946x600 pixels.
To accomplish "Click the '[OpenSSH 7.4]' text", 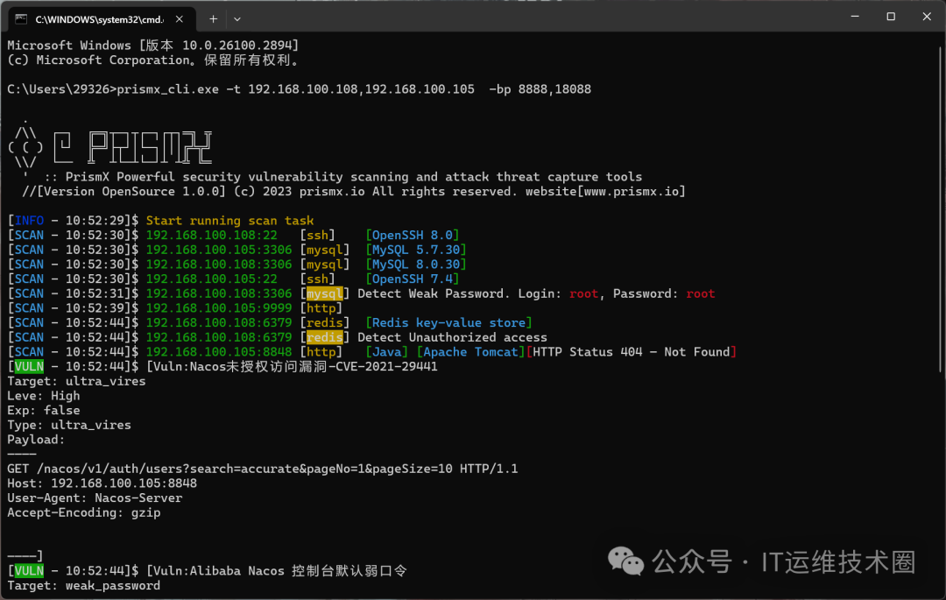I will click(x=412, y=279).
